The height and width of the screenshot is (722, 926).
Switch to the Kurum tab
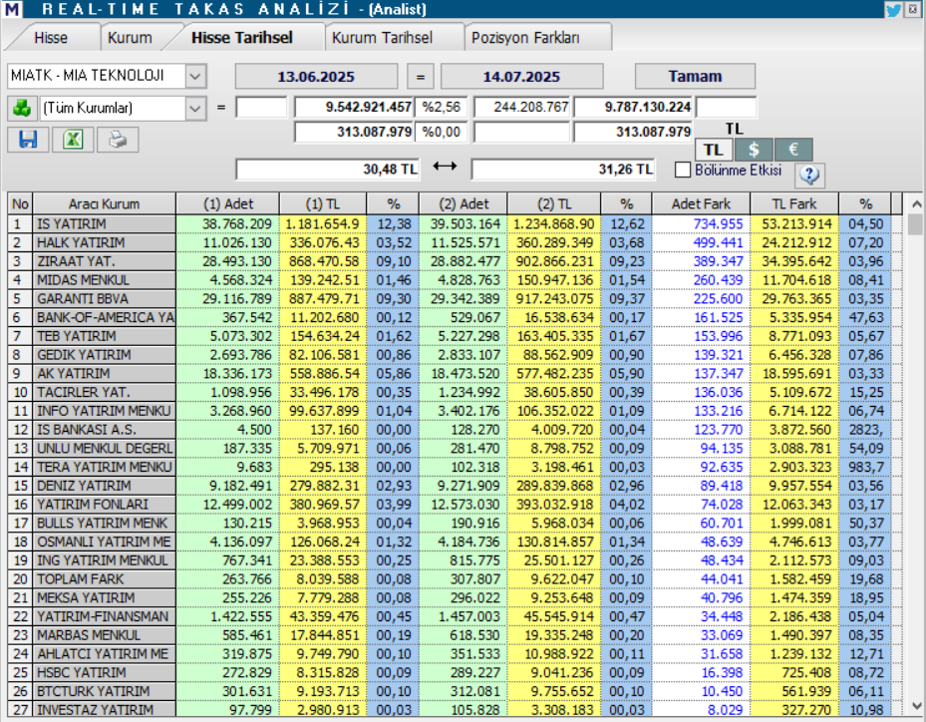coord(130,38)
